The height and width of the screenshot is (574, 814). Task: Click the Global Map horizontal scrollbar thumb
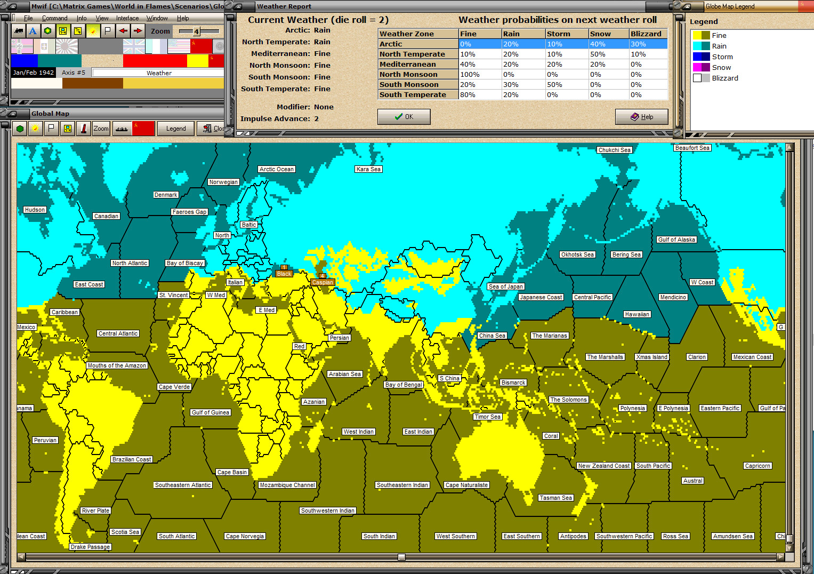tap(402, 557)
